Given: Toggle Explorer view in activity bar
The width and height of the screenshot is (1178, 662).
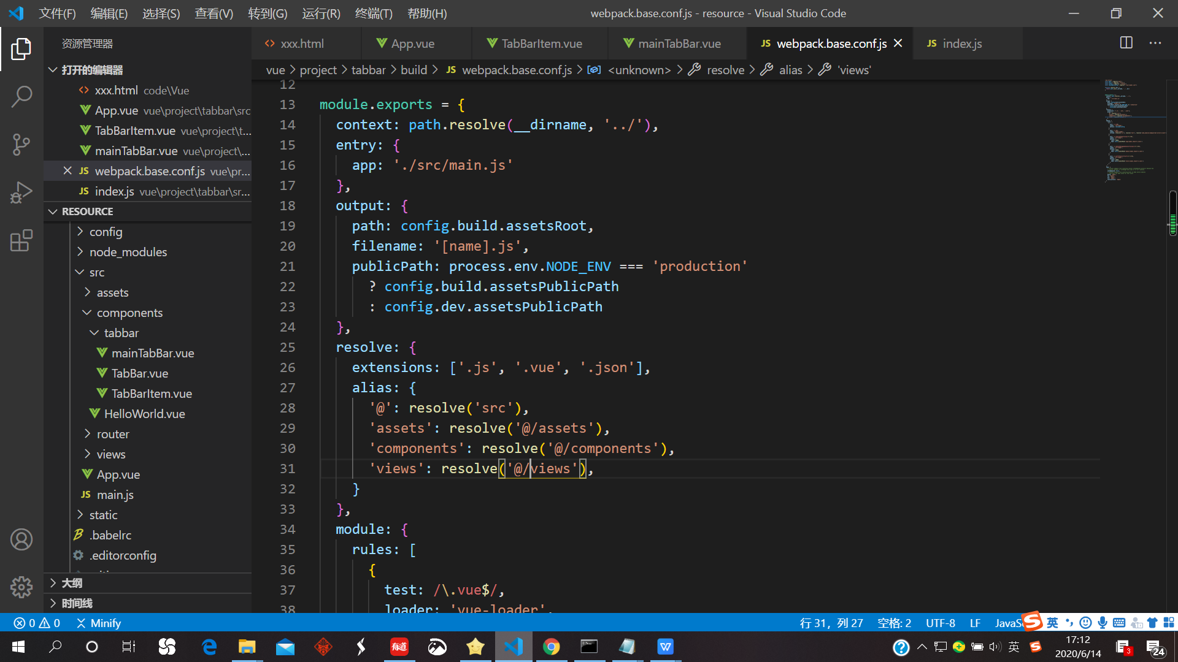Looking at the screenshot, I should [21, 49].
